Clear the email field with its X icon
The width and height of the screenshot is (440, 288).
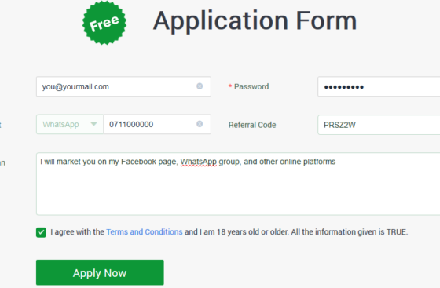[x=200, y=86]
